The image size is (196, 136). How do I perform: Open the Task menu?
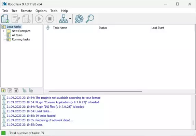[5, 11]
